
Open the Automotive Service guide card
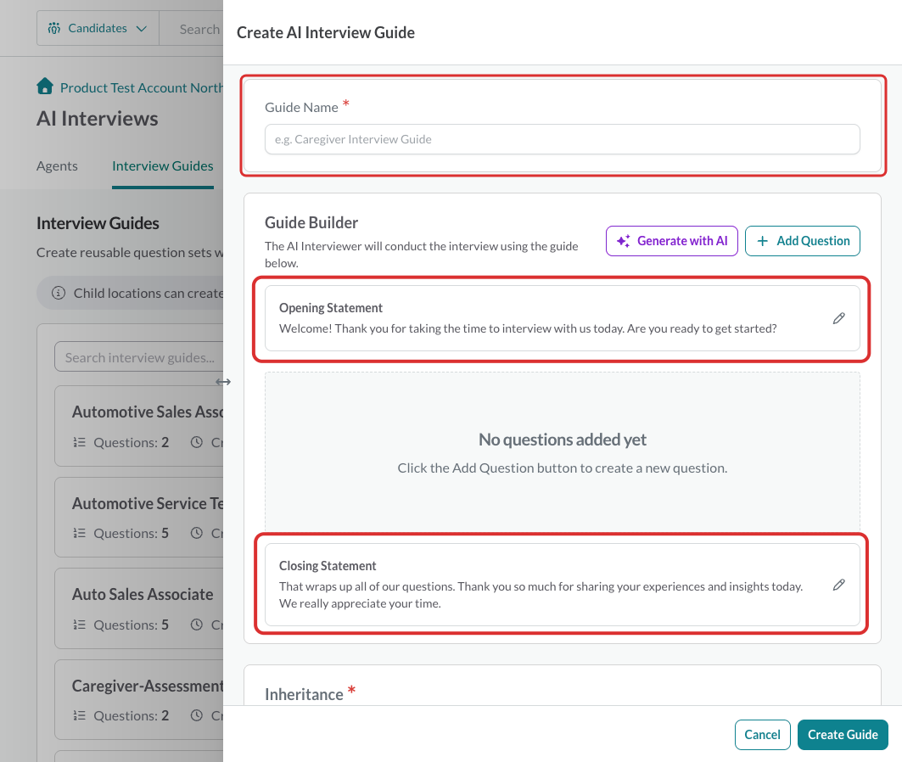[138, 517]
